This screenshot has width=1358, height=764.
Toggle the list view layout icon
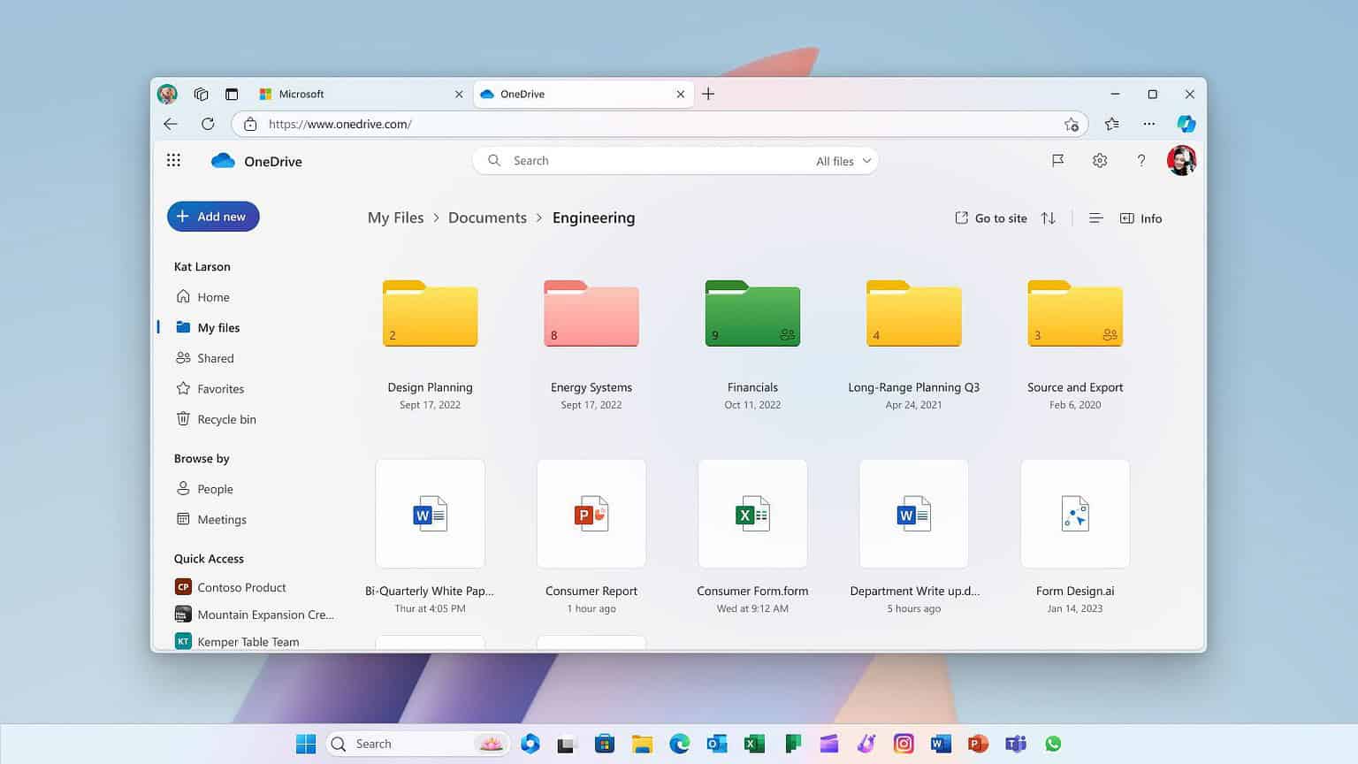tap(1095, 218)
